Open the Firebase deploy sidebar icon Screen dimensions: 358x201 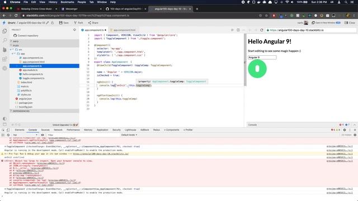pos(4,50)
